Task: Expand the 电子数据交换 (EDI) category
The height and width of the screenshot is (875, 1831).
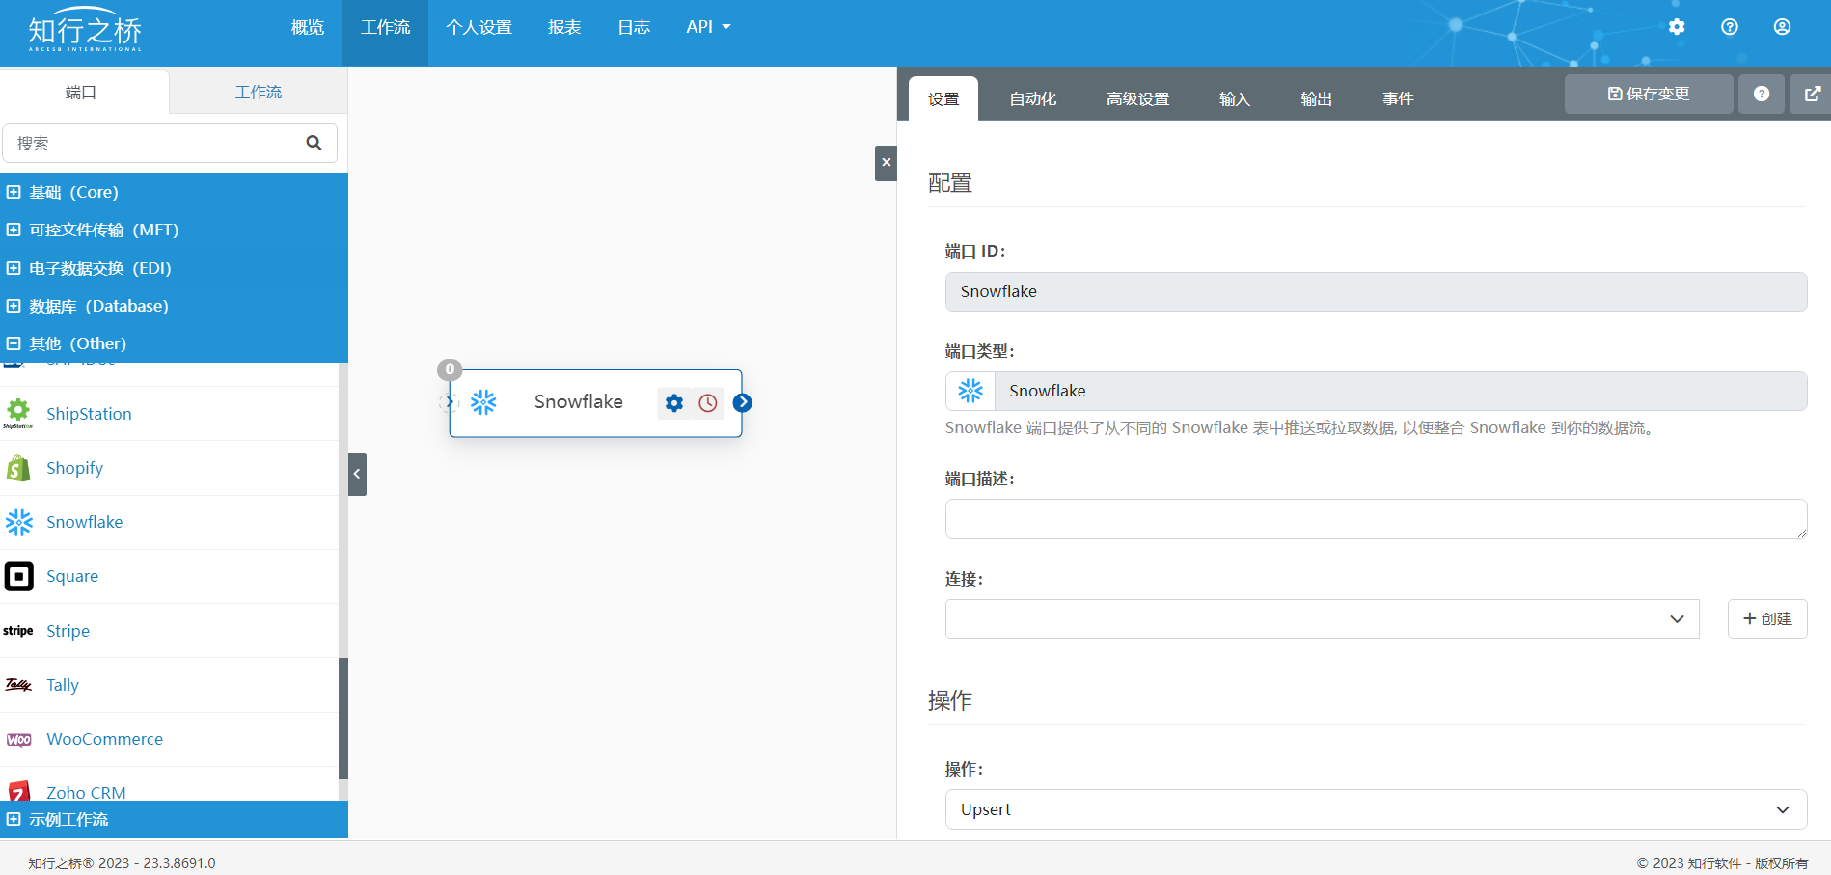Action: tap(174, 268)
